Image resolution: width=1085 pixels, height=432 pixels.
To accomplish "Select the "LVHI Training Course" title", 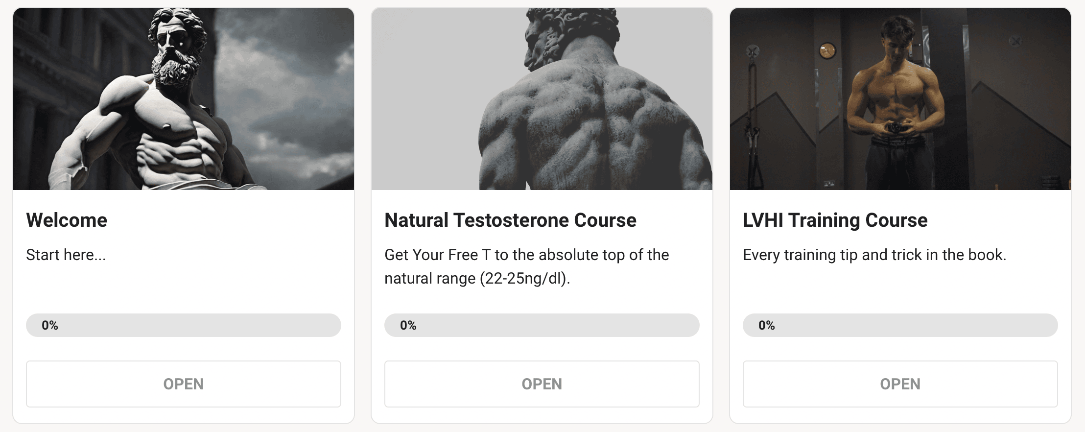I will pyautogui.click(x=835, y=220).
